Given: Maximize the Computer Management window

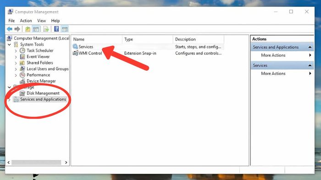Looking at the screenshot, I should [x=291, y=11].
